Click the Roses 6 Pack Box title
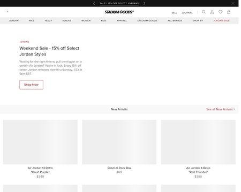 coord(119,168)
